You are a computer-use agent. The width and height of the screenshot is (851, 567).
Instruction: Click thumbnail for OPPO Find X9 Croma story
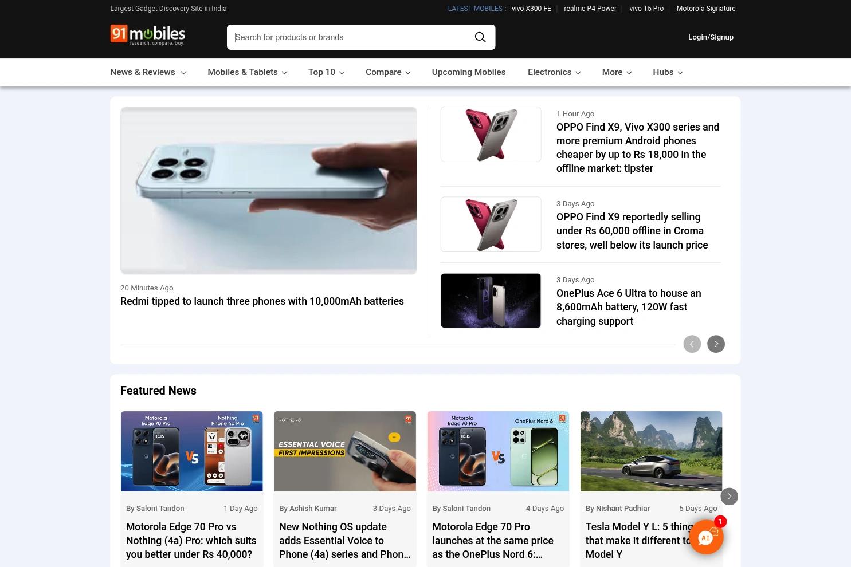[491, 225]
